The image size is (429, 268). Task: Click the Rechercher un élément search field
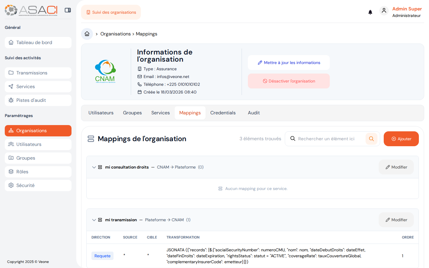(x=328, y=138)
